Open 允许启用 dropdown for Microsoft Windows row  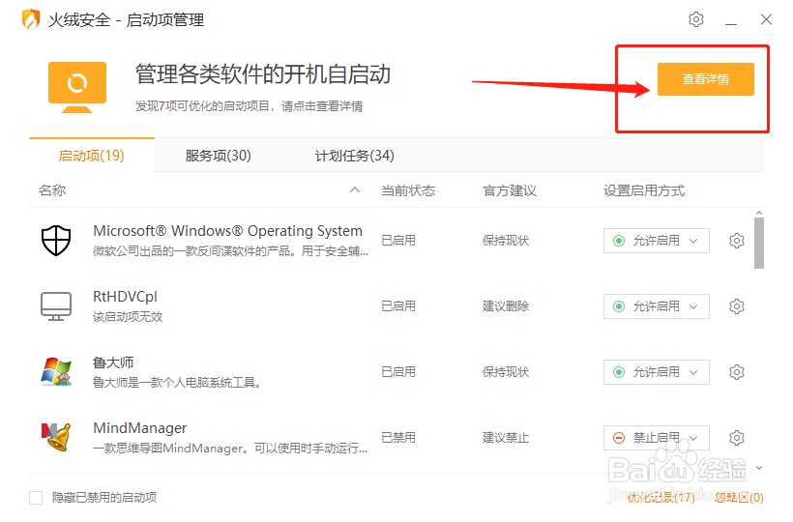[x=656, y=241]
